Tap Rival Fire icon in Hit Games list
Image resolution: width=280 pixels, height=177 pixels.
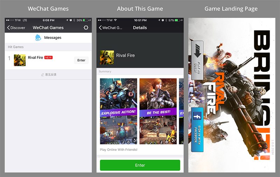point(20,60)
